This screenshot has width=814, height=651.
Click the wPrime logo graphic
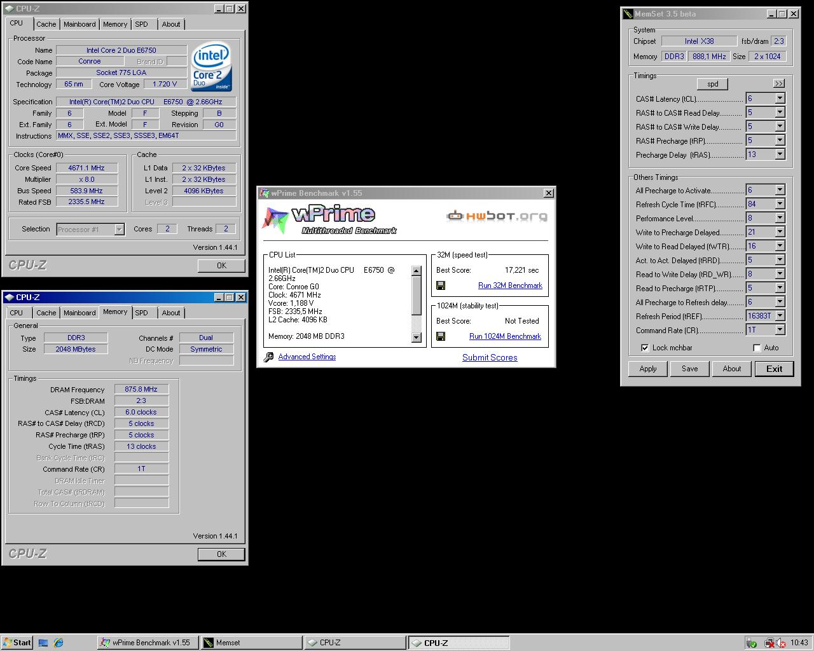pos(329,219)
